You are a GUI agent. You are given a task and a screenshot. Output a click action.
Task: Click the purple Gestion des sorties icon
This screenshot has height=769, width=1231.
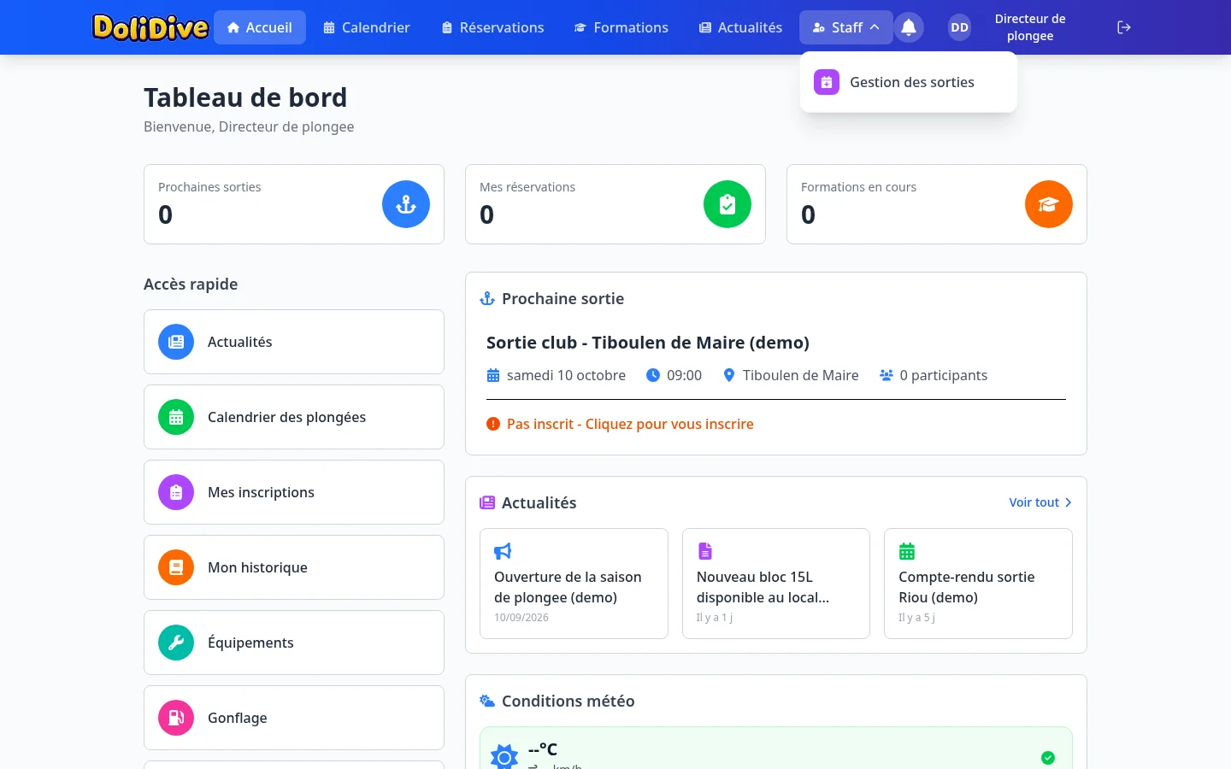click(x=827, y=82)
